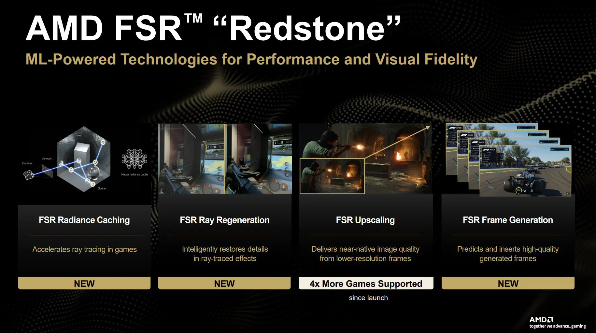596x333 pixels.
Task: Click the hexagonal scene cube illustration
Action: (84, 159)
